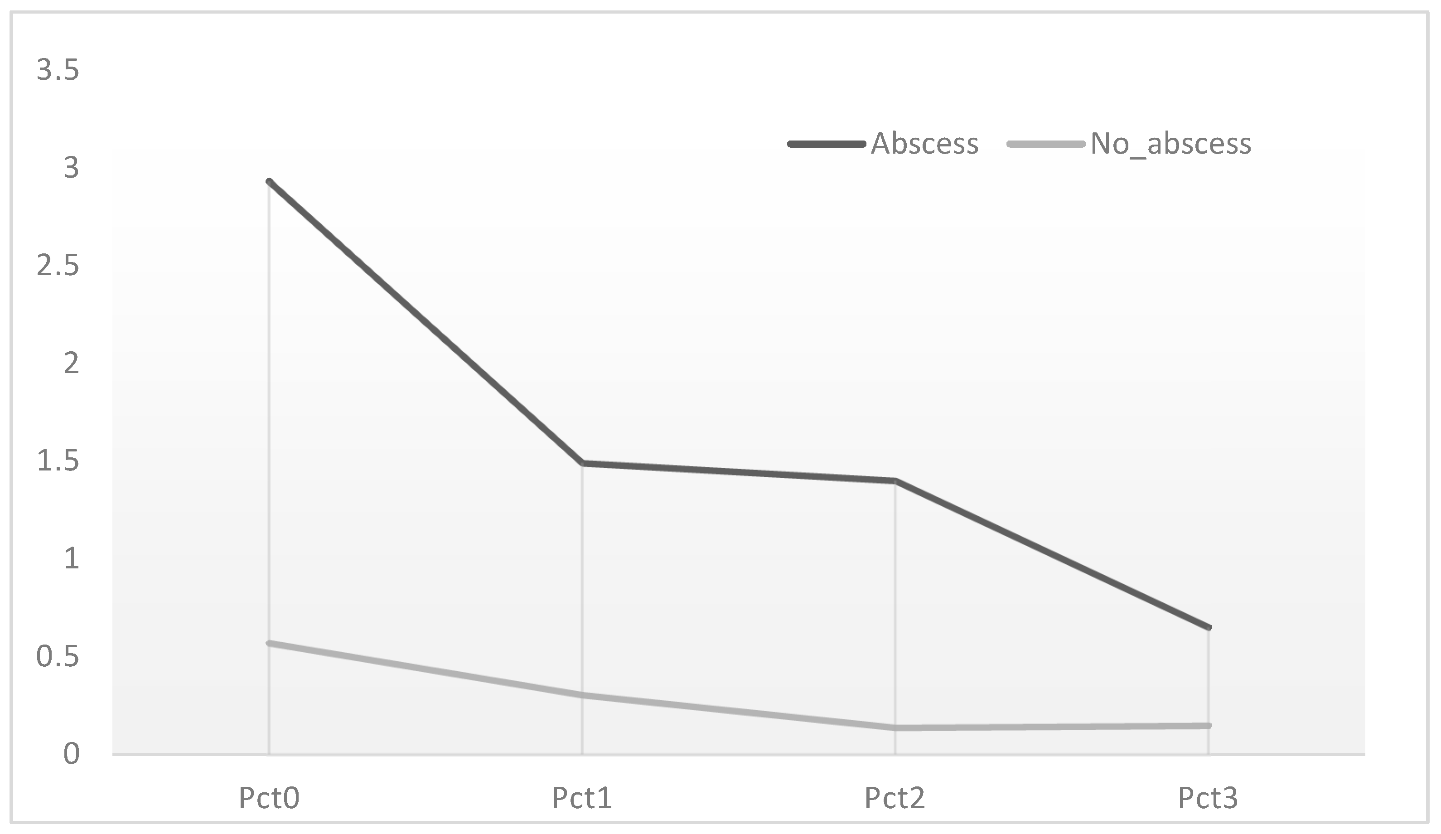Select the Abscess data point at Pct0
The width and height of the screenshot is (1441, 834).
[269, 182]
